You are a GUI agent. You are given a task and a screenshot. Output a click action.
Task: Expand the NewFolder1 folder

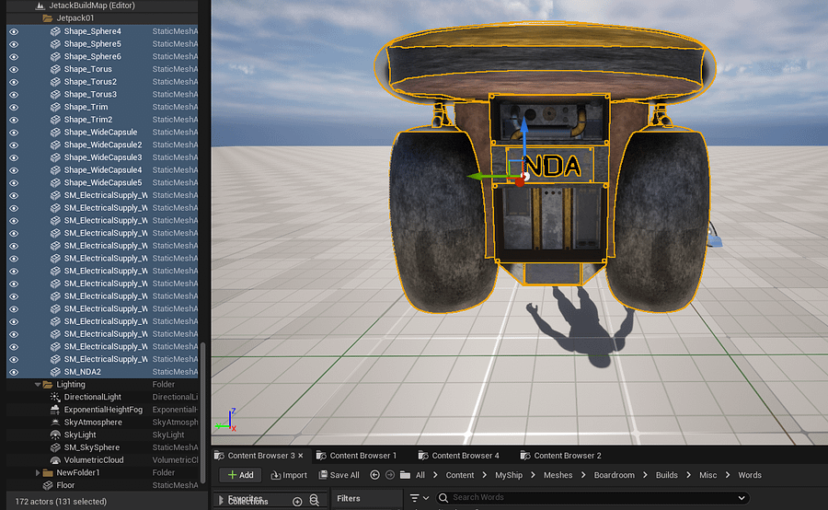(38, 472)
